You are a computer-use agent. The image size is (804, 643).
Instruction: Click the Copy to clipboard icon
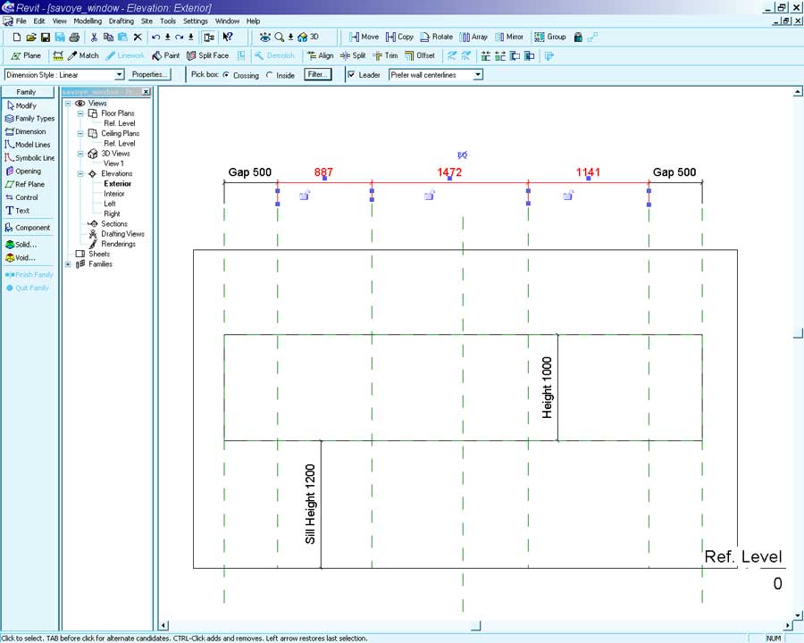point(108,38)
